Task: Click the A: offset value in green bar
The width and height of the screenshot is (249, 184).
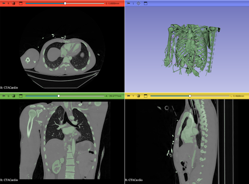Action: [113, 96]
